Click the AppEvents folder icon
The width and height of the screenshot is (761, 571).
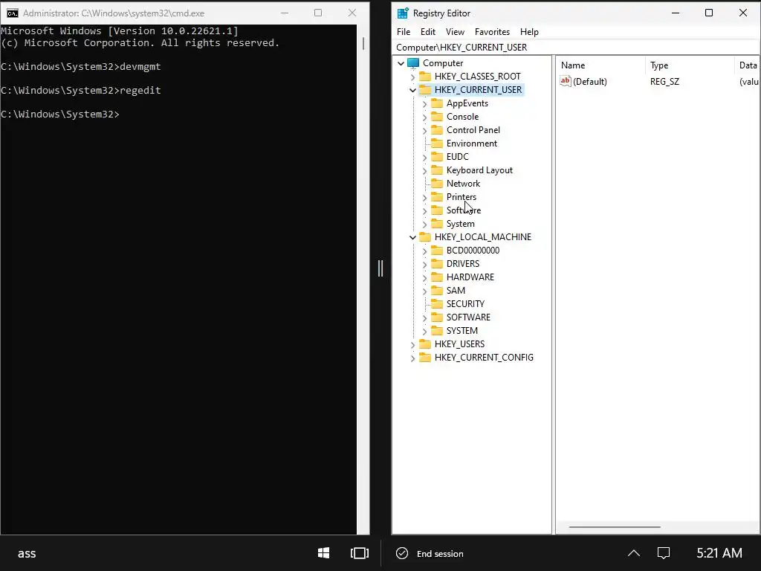click(437, 103)
